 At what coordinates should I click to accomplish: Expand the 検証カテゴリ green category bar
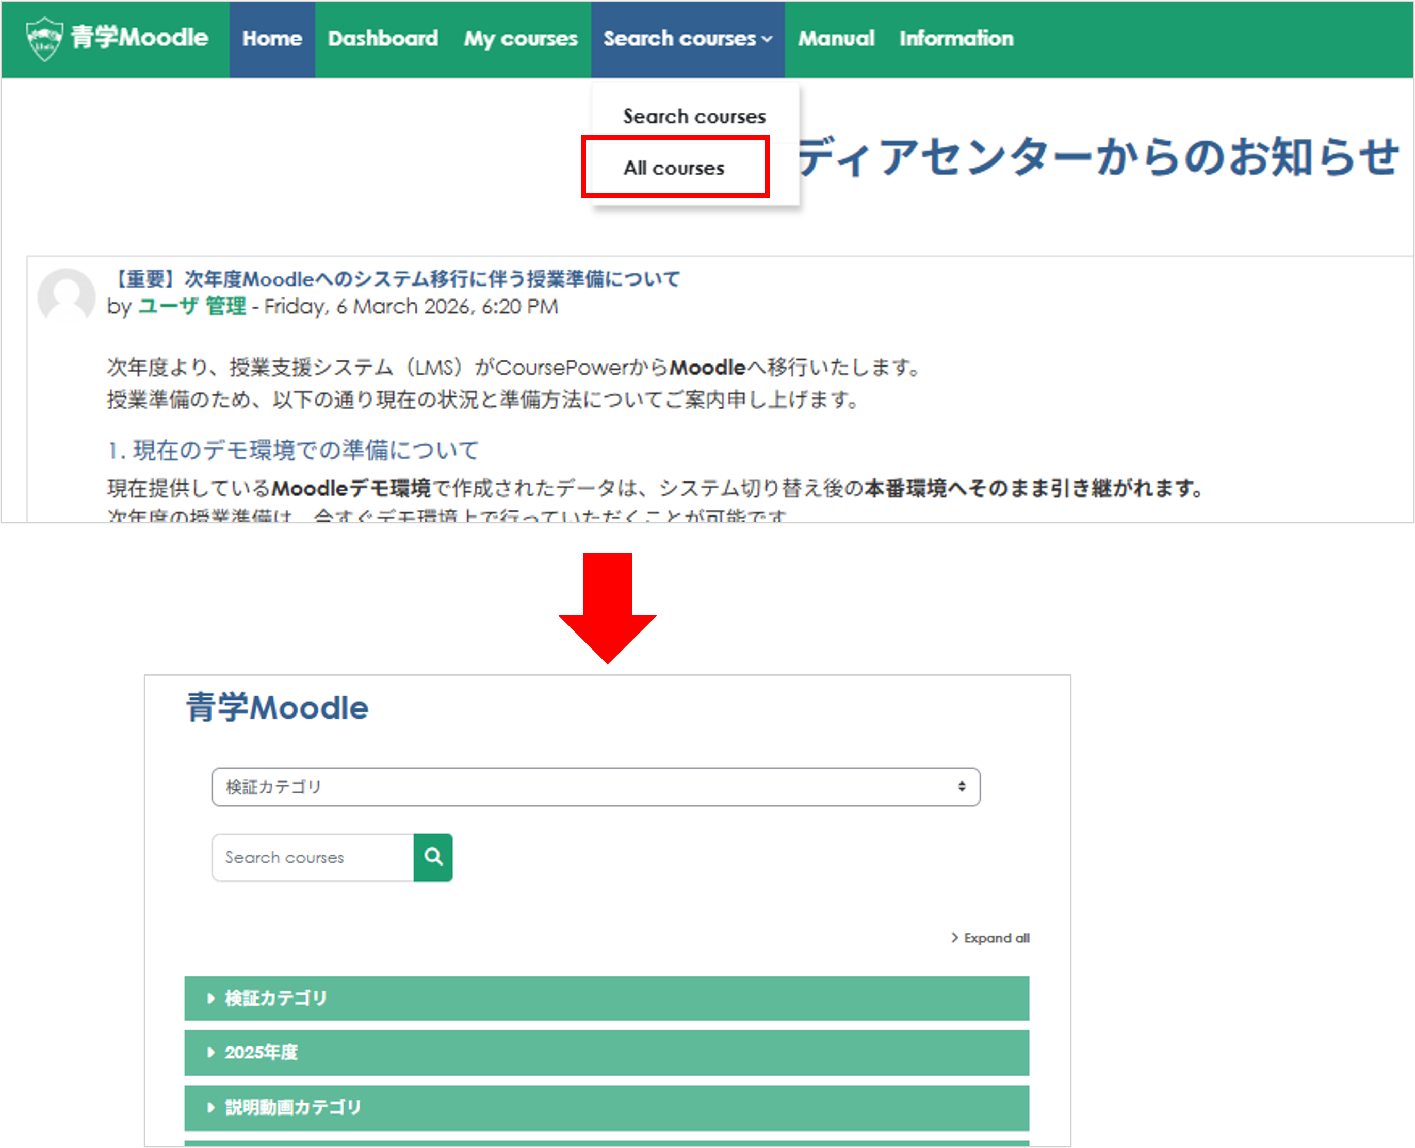(x=276, y=998)
